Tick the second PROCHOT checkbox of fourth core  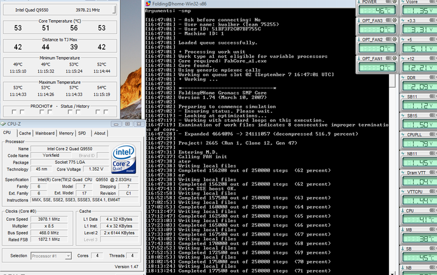pos(106,112)
